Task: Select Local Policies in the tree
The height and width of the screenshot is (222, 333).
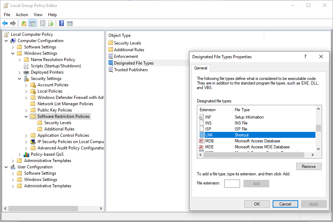Action: [x=50, y=91]
